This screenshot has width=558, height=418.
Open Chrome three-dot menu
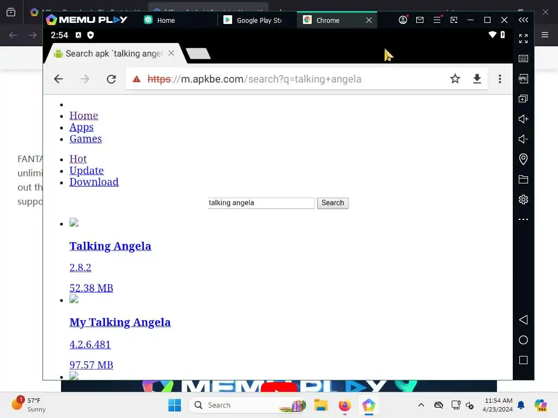pyautogui.click(x=500, y=79)
